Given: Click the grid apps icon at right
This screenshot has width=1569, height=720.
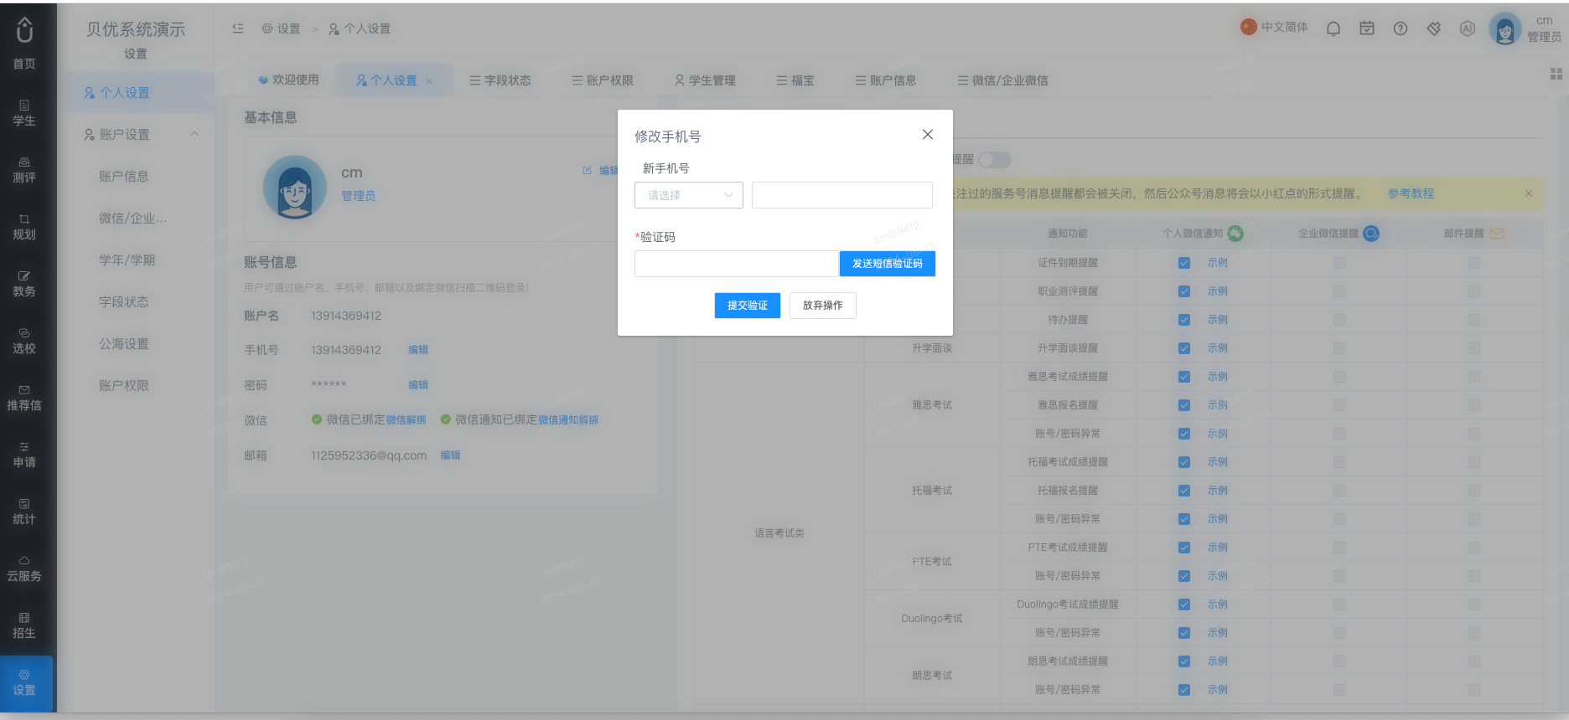Looking at the screenshot, I should 1556,74.
